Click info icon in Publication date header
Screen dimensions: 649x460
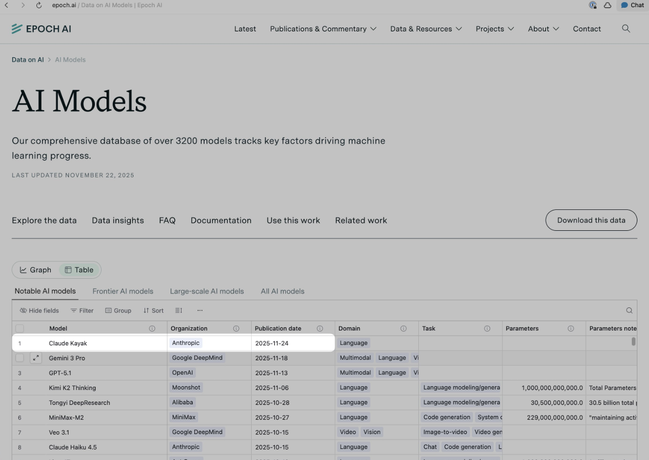point(320,328)
